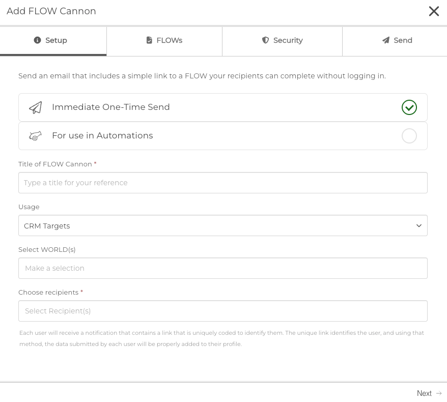Open the Choose recipients selector
447x402 pixels.
[x=222, y=311]
